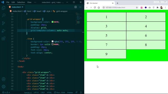The height and width of the screenshot is (94, 168).
Task: Click grid cell number 6 in browser
Action: (146, 36)
